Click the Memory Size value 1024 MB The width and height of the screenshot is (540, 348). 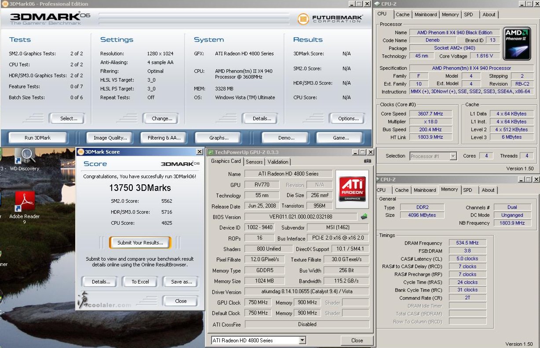tap(264, 281)
